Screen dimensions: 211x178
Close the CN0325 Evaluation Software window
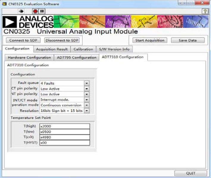click(202, 2)
